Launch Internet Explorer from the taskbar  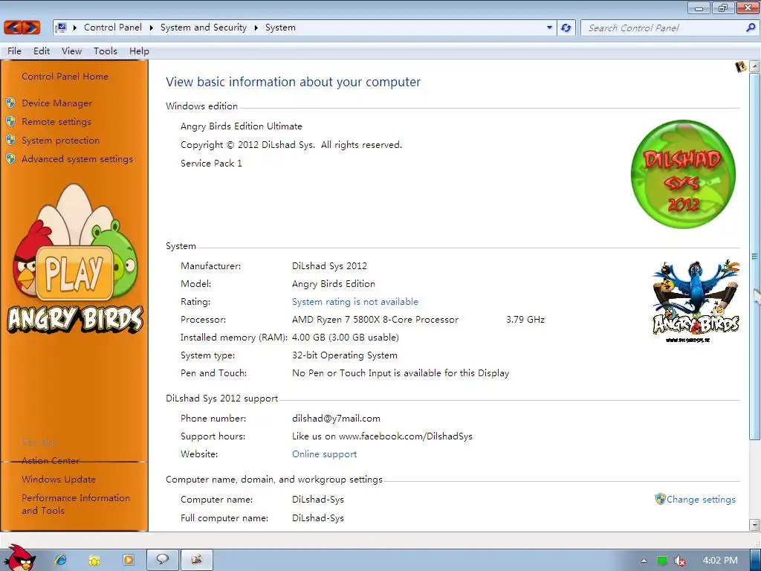tap(61, 560)
